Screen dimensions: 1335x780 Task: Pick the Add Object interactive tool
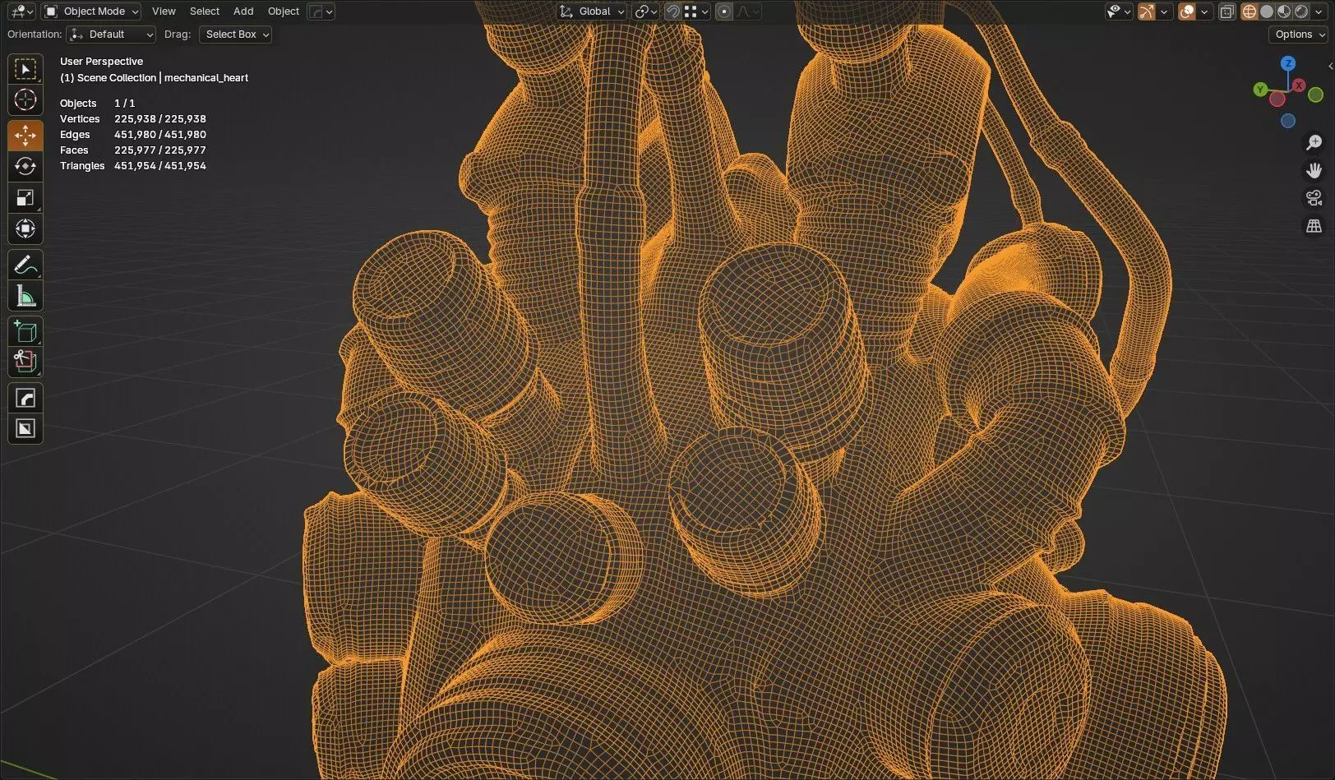25,362
